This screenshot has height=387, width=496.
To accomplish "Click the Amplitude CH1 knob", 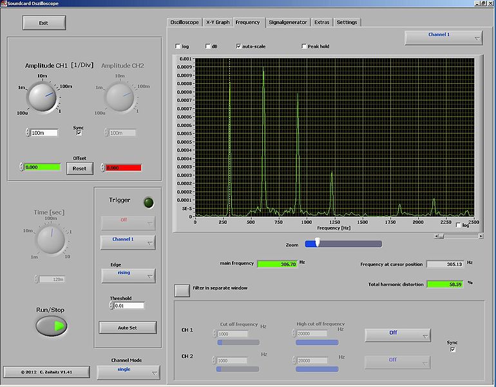I will [42, 97].
